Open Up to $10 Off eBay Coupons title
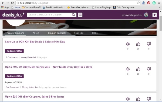The height and width of the screenshot is (102, 162). pyautogui.click(x=35, y=97)
